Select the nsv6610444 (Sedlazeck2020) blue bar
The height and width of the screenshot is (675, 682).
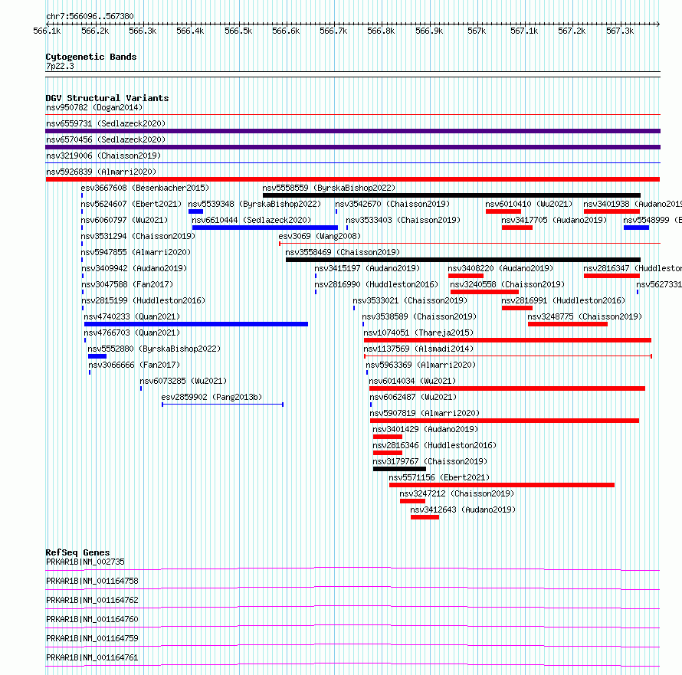click(265, 228)
